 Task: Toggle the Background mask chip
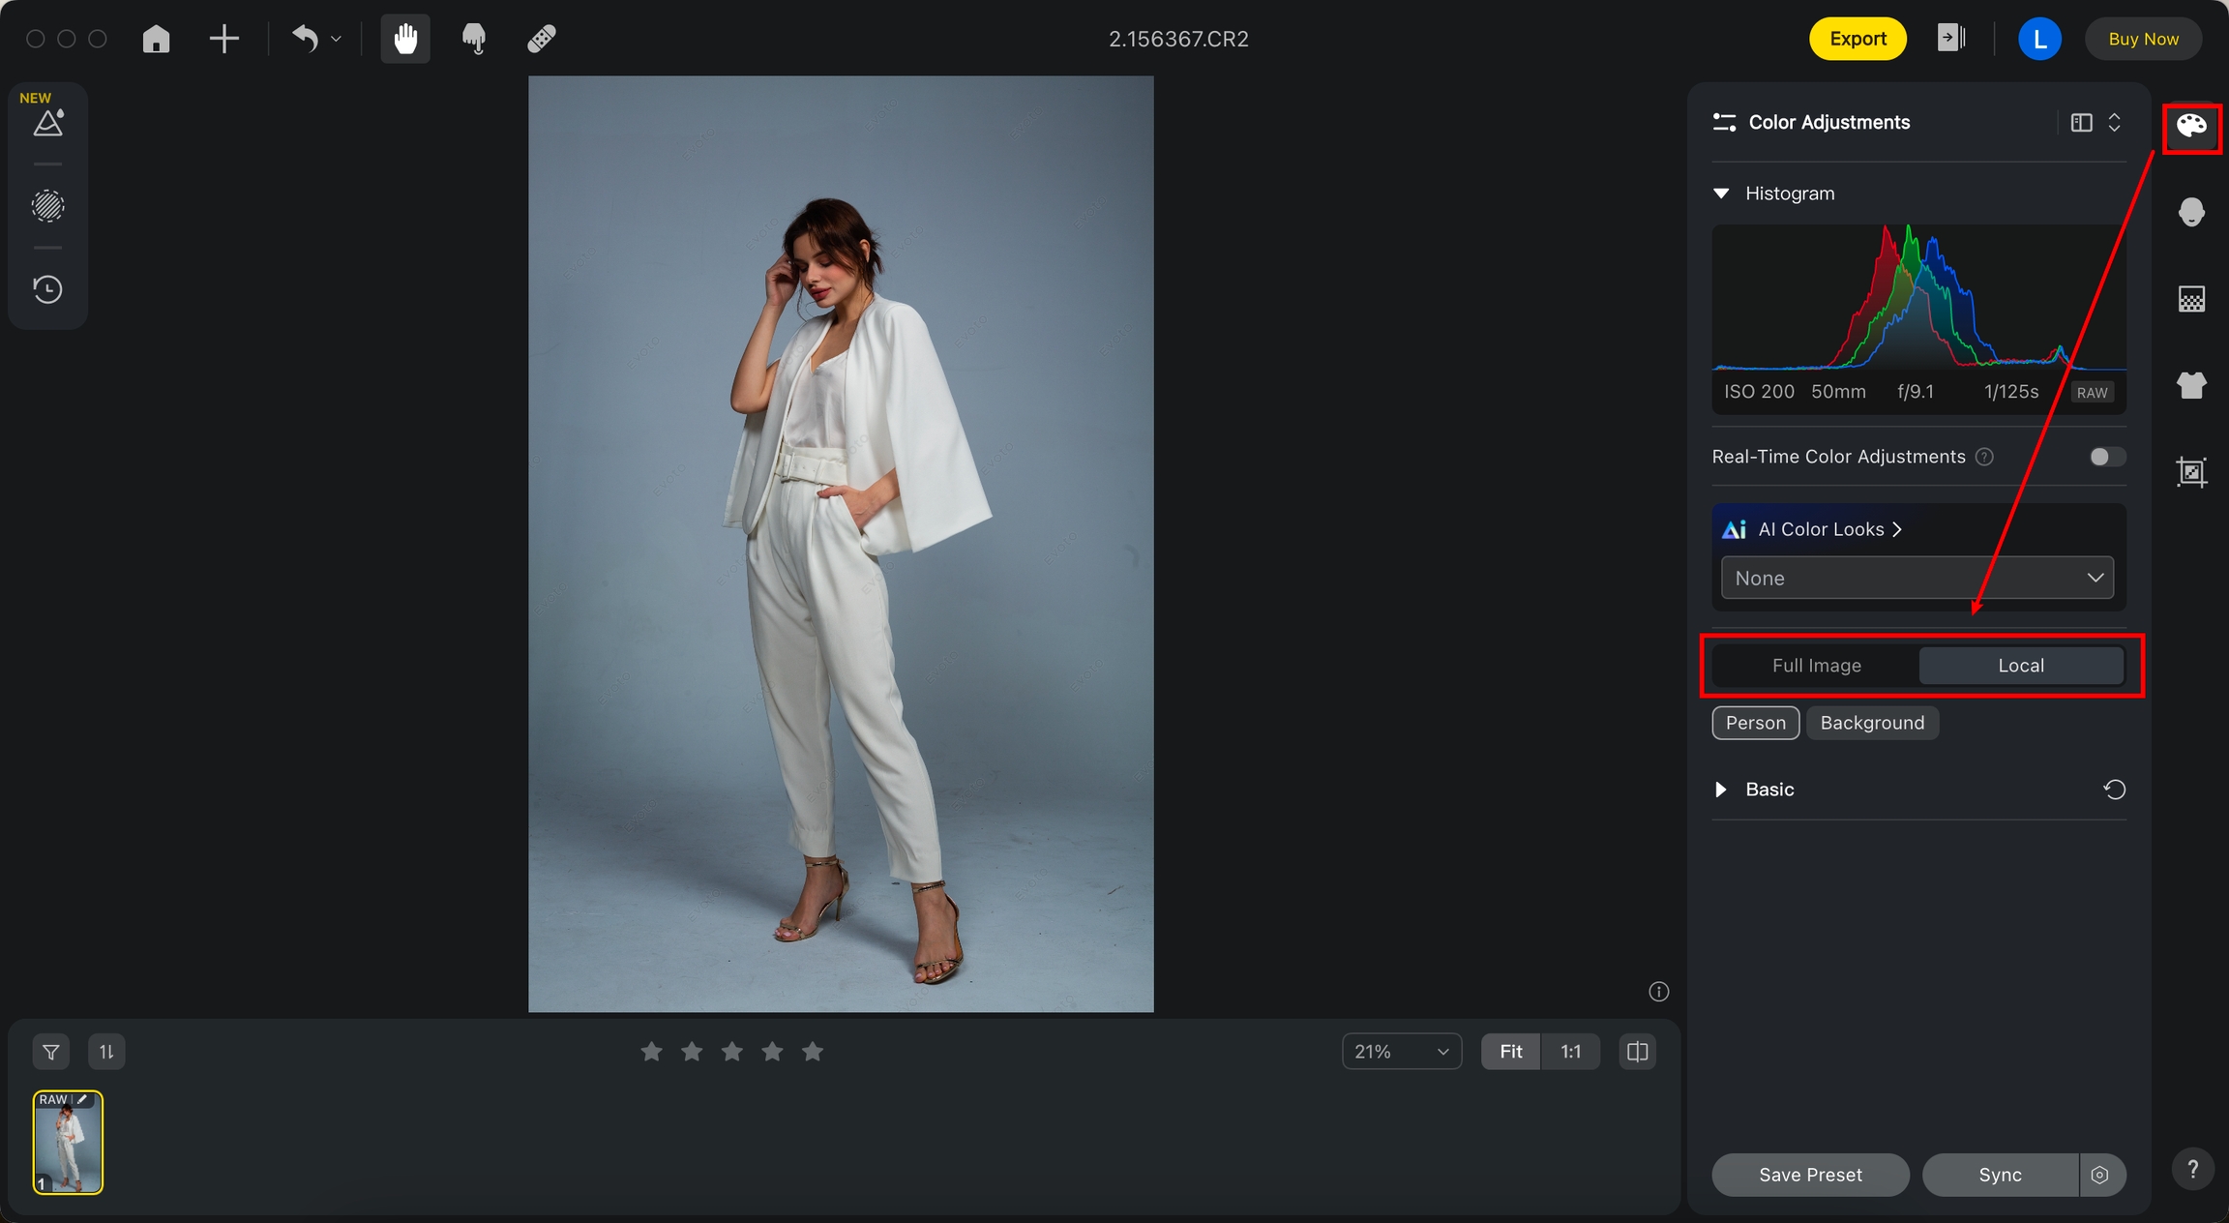click(1871, 723)
